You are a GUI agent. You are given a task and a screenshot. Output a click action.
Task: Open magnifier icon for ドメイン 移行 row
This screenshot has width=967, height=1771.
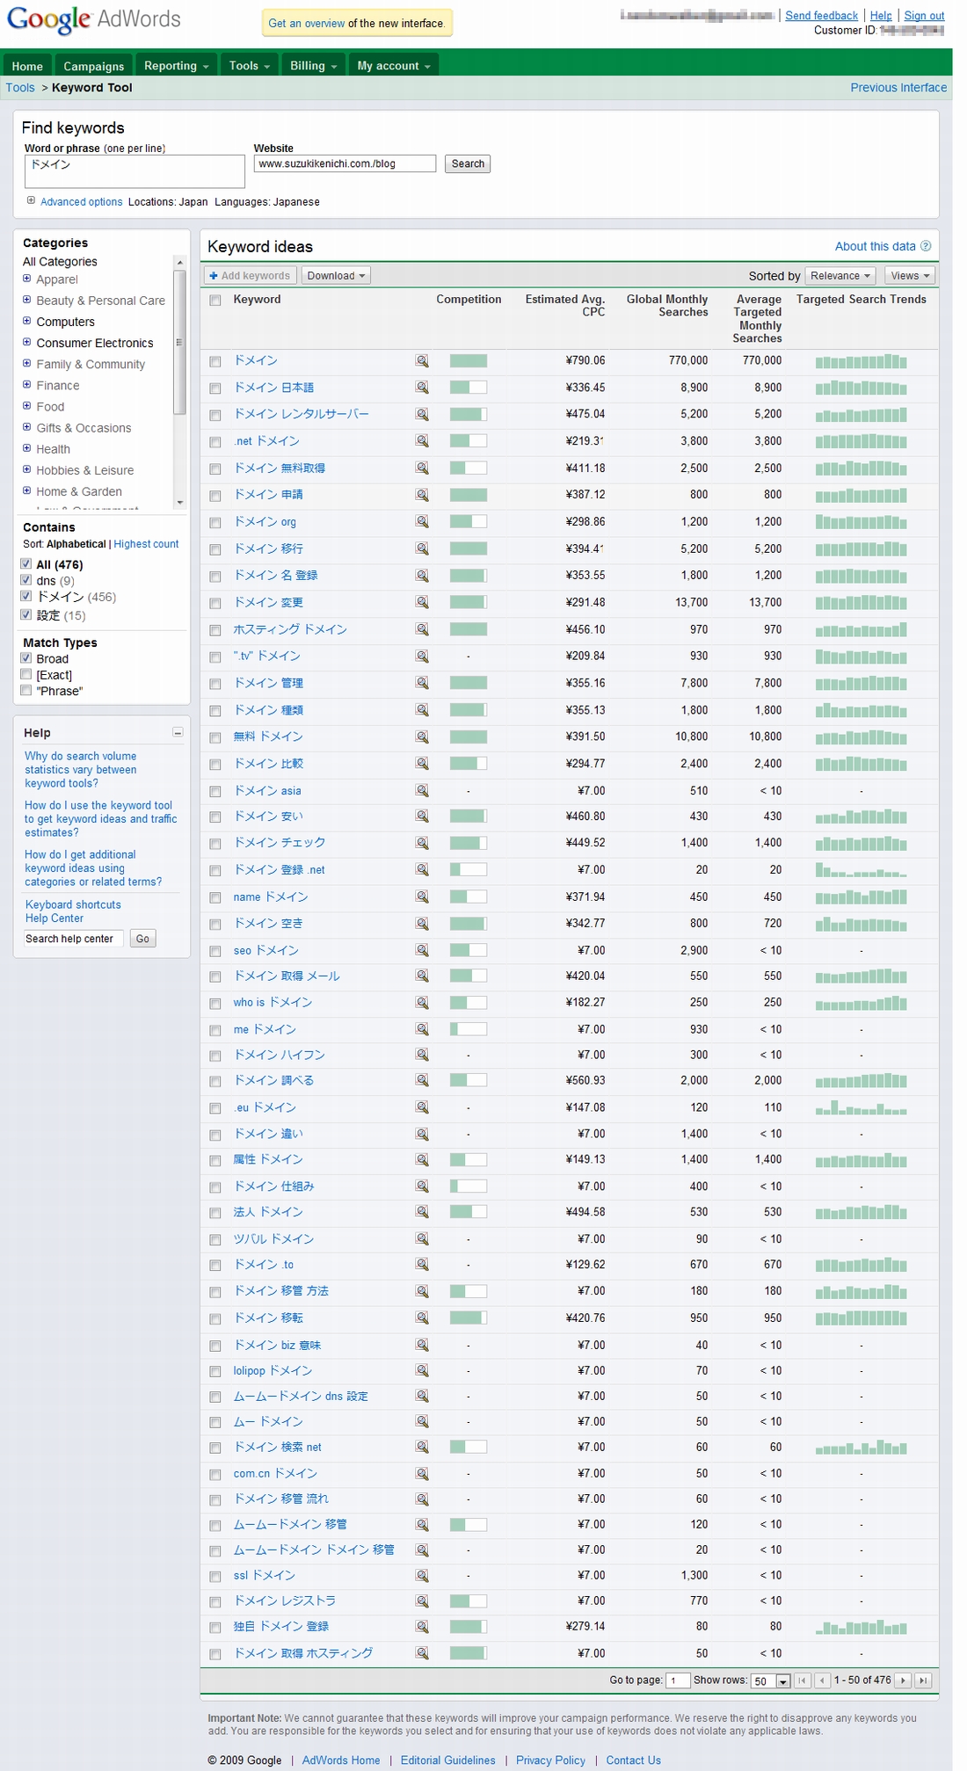coord(422,548)
